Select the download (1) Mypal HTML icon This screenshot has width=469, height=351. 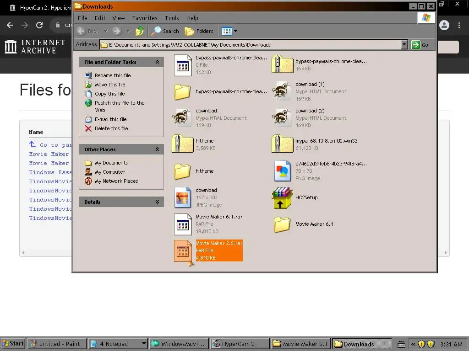pos(282,91)
